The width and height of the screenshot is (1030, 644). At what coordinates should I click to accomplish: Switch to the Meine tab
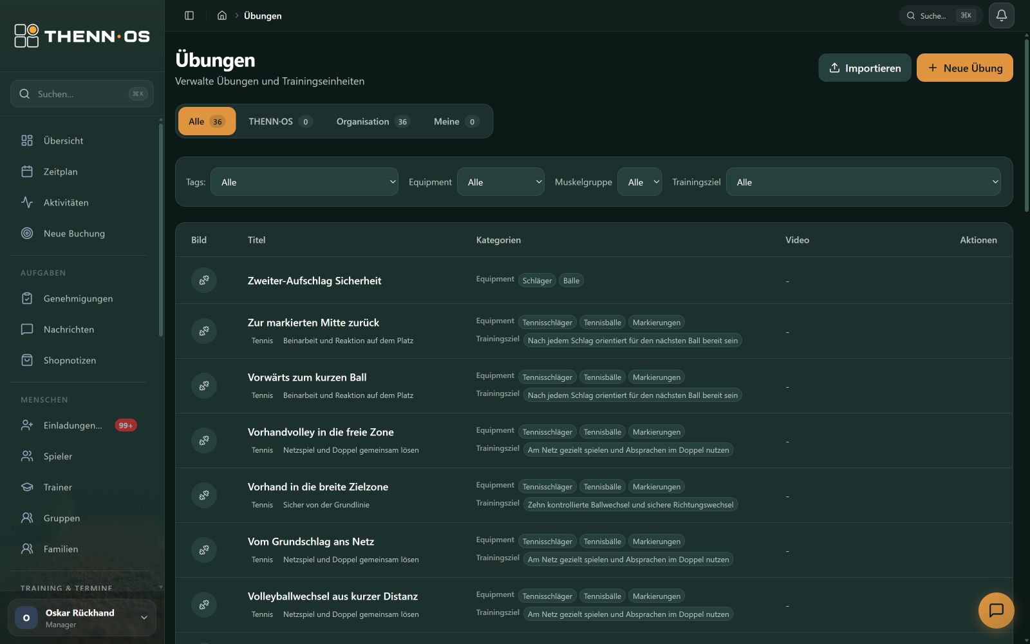tap(456, 121)
